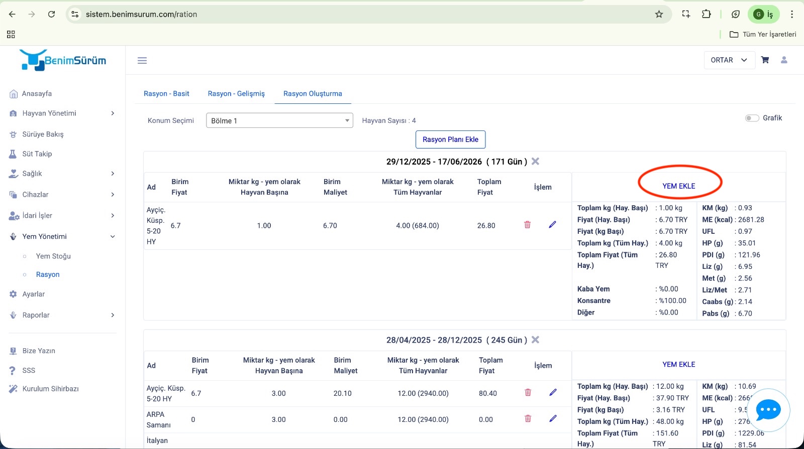Open the ORTAR account dropdown
This screenshot has height=449, width=804.
tap(729, 60)
